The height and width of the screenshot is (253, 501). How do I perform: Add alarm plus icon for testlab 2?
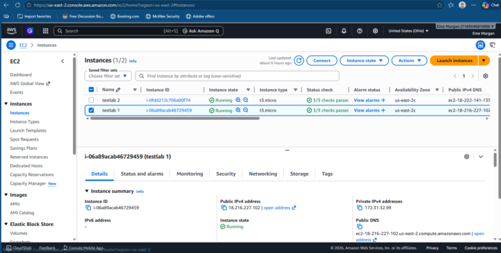(x=383, y=100)
